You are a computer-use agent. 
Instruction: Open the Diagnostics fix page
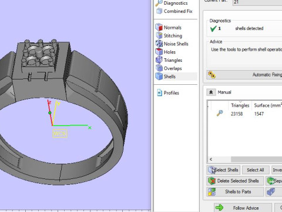(172, 3)
